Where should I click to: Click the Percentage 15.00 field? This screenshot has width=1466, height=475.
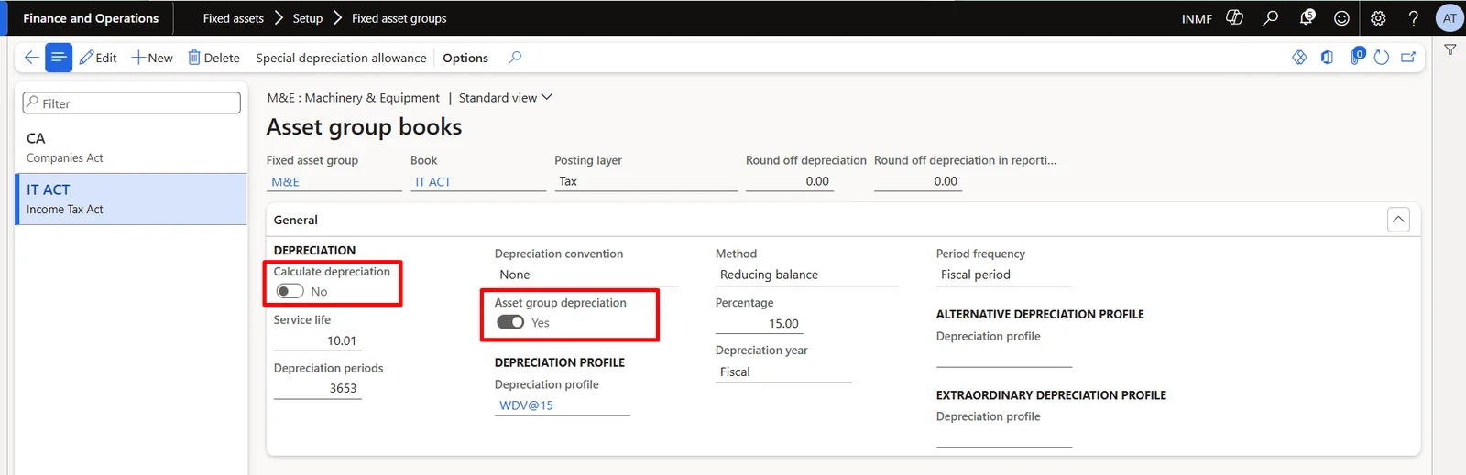759,324
